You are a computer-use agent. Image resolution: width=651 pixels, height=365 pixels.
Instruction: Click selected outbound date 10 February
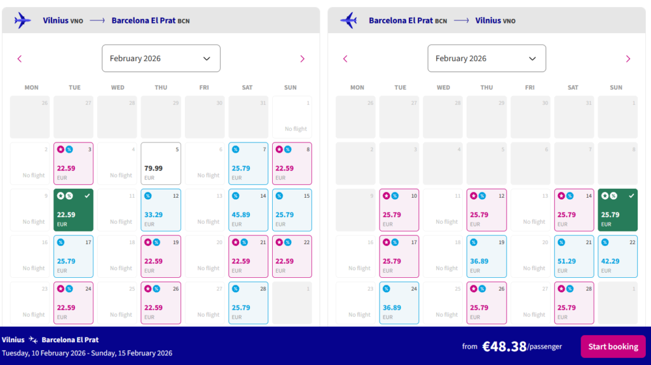[x=73, y=210]
